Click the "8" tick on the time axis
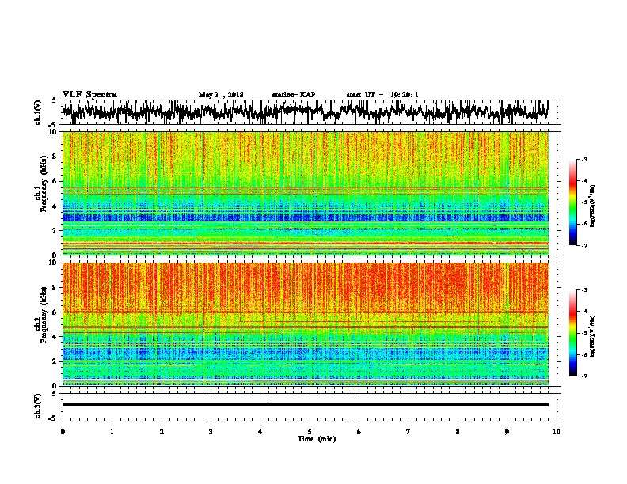 [458, 432]
